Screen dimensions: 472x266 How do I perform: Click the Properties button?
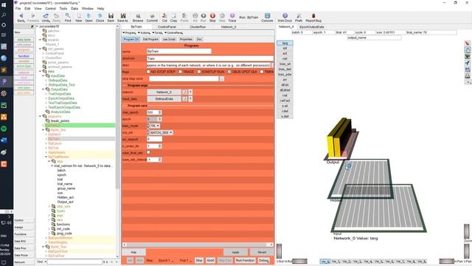pyautogui.click(x=186, y=39)
